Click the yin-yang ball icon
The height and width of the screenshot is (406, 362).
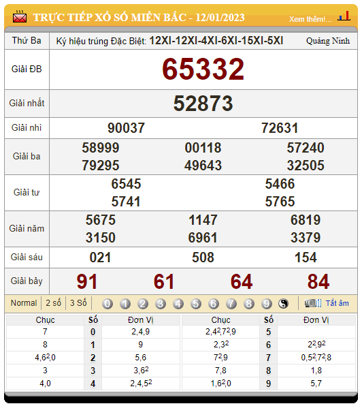pyautogui.click(x=283, y=303)
